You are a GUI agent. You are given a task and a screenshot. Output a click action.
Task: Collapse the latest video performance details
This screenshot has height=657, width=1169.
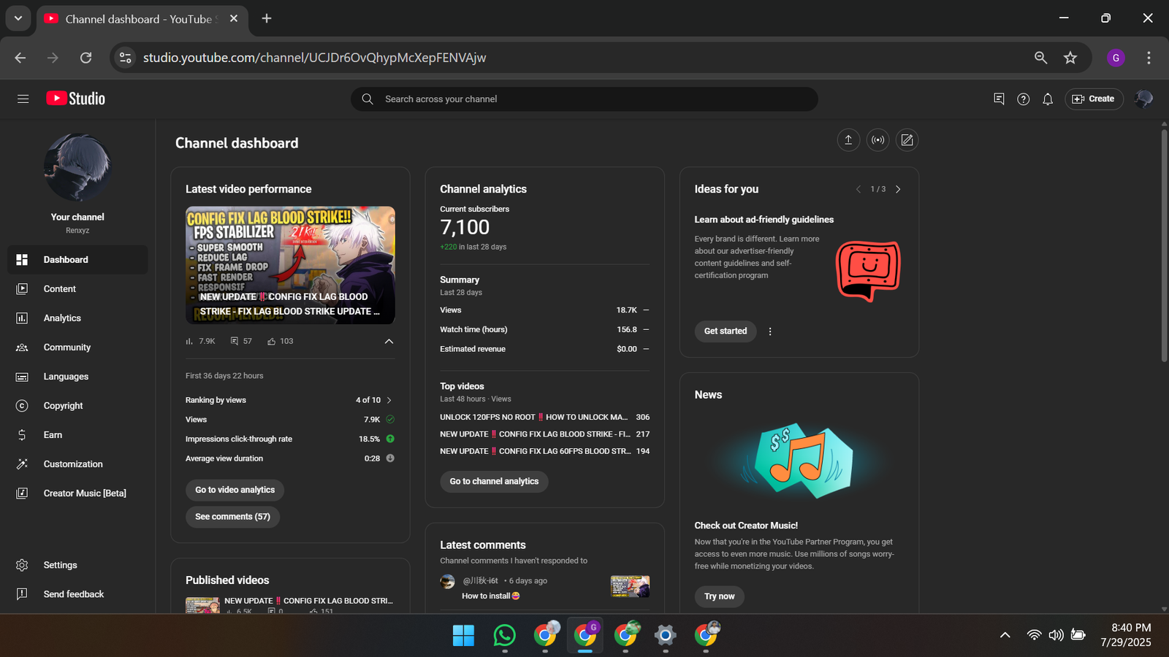[389, 341]
